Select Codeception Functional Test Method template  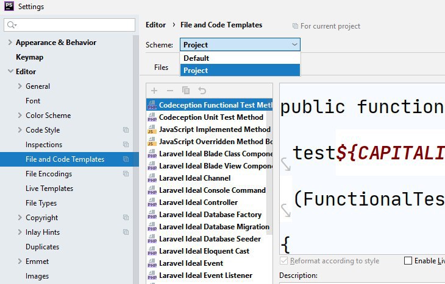(x=210, y=105)
